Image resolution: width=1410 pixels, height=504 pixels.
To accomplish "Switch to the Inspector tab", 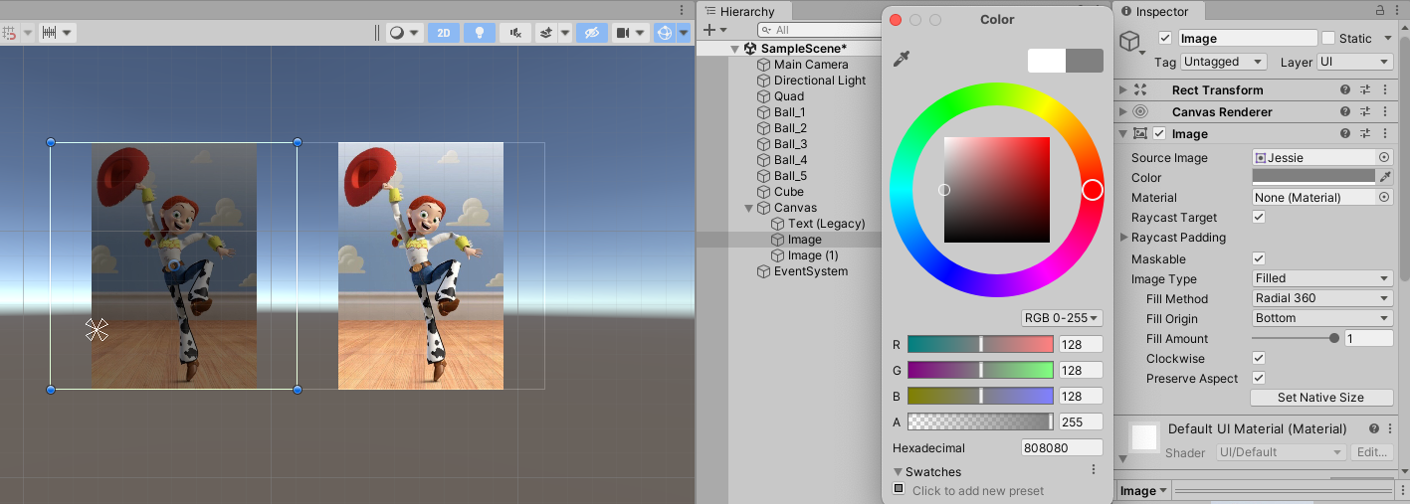I will tap(1160, 11).
